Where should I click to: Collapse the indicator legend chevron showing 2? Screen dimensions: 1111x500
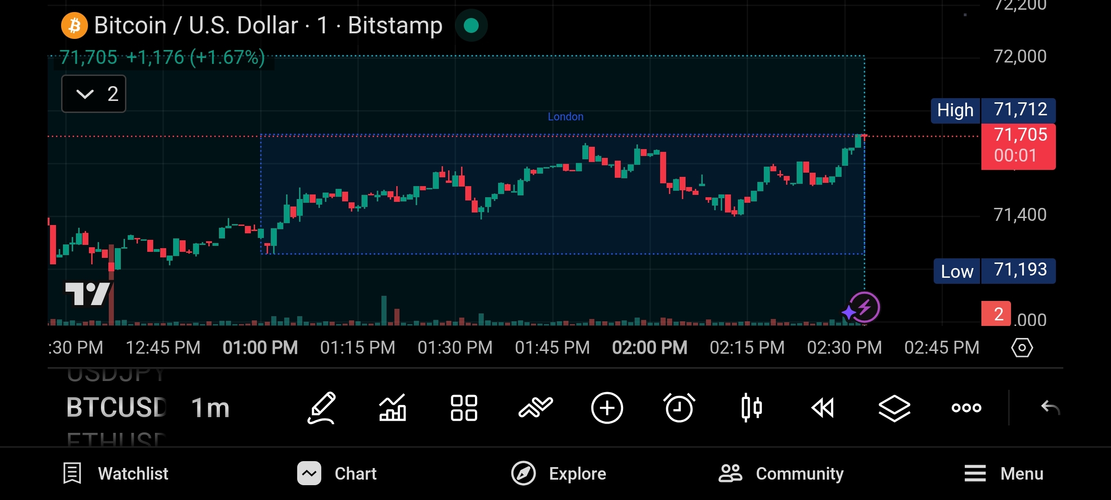[x=94, y=94]
